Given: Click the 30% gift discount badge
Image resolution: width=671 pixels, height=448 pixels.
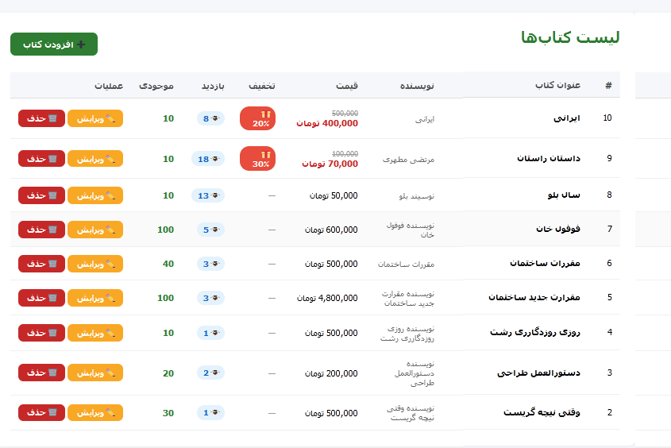Looking at the screenshot, I should 257,159.
